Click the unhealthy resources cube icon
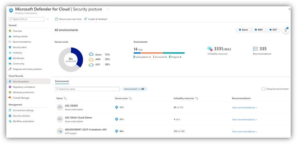The image size is (297, 144). click(210, 49)
